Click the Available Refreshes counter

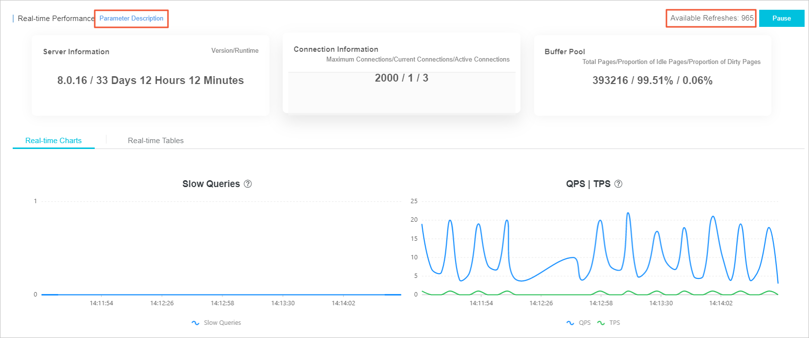(711, 18)
